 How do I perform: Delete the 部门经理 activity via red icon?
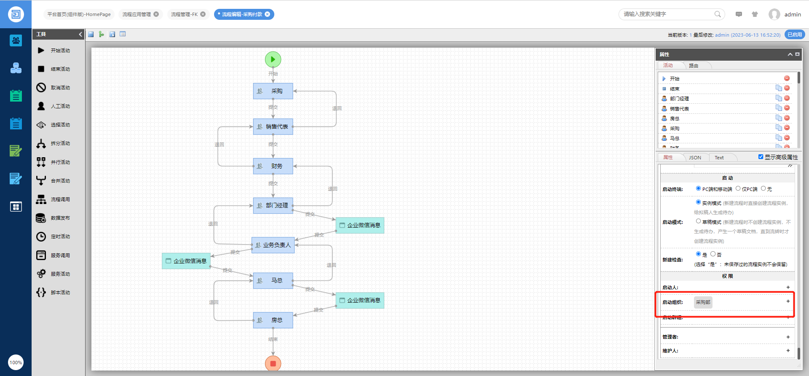tap(787, 98)
